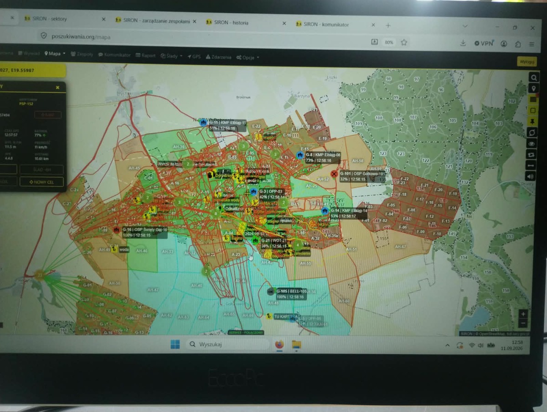Image resolution: width=547 pixels, height=412 pixels.
Task: Open the list-all-tabs chevron in Firefox
Action: click(x=465, y=26)
